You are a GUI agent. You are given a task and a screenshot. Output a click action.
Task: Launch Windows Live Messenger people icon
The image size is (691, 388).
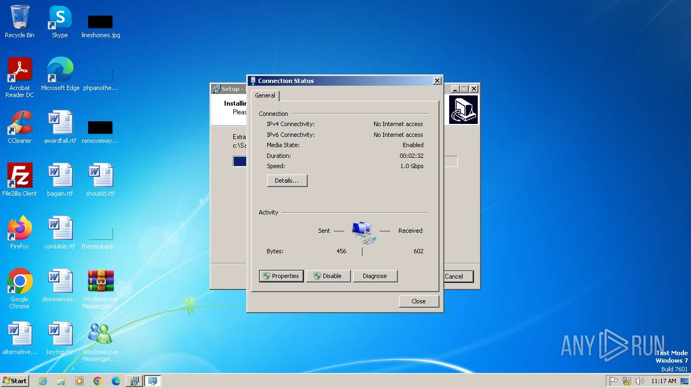(100, 342)
